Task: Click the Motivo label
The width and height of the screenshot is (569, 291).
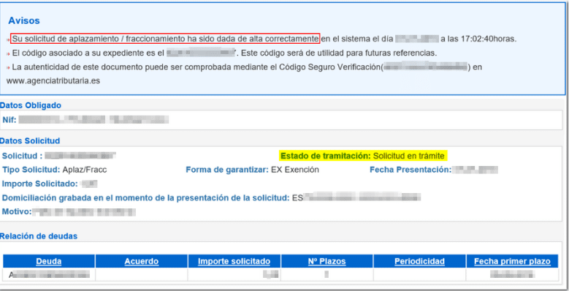Action: pyautogui.click(x=17, y=211)
